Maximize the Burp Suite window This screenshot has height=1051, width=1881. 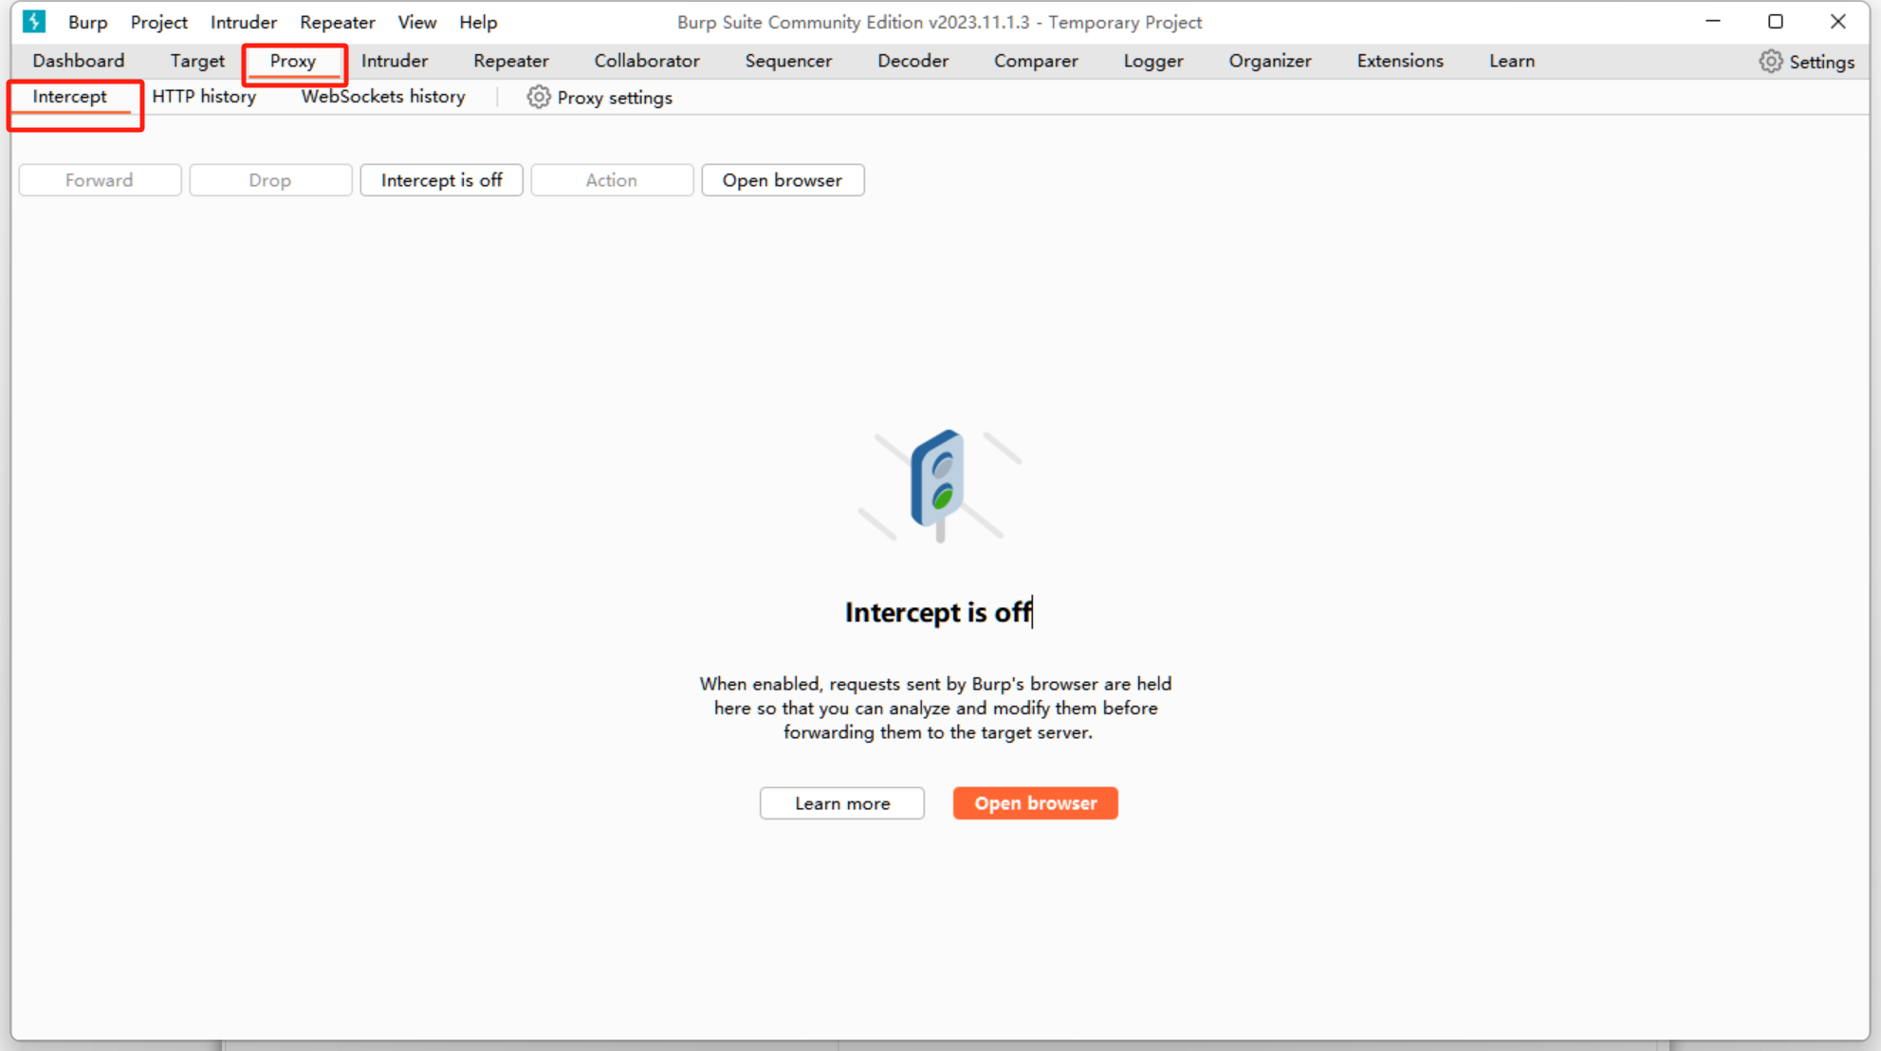(x=1775, y=22)
